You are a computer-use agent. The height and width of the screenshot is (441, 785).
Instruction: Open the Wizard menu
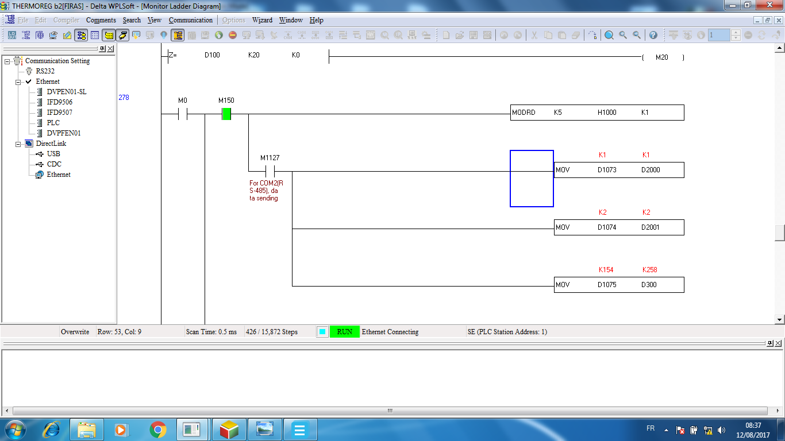pyautogui.click(x=262, y=20)
